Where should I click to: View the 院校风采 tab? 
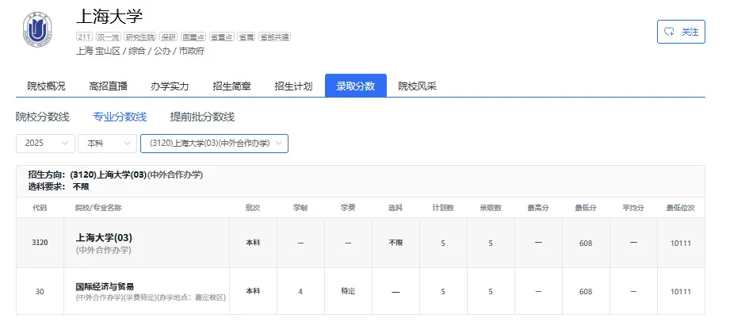417,86
